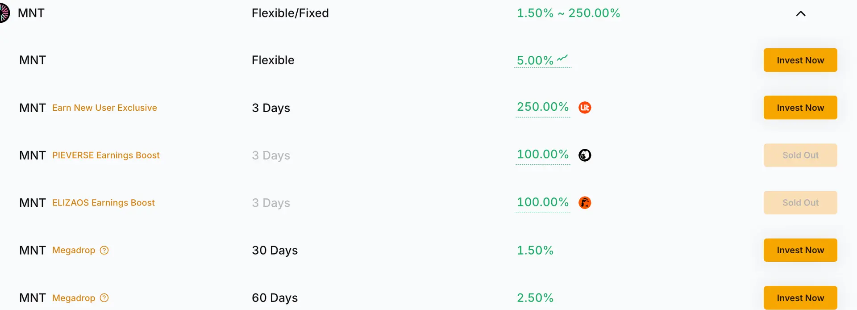Click the trend chart icon next to 5.00%
857x310 pixels.
pos(562,58)
